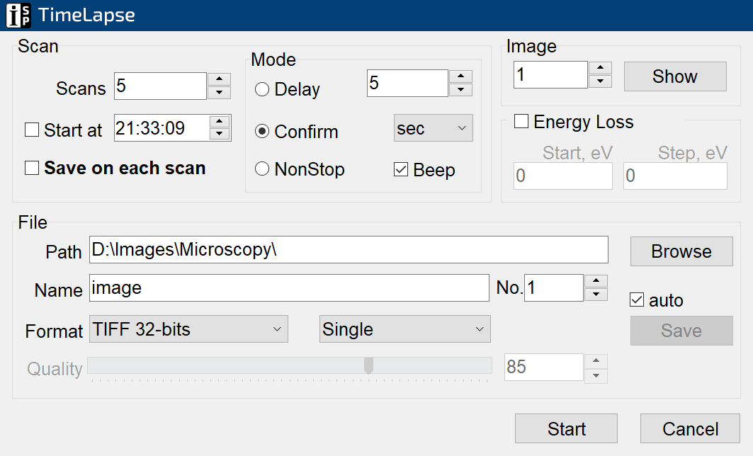753x456 pixels.
Task: Open the Single file mode dropdown
Action: point(404,329)
